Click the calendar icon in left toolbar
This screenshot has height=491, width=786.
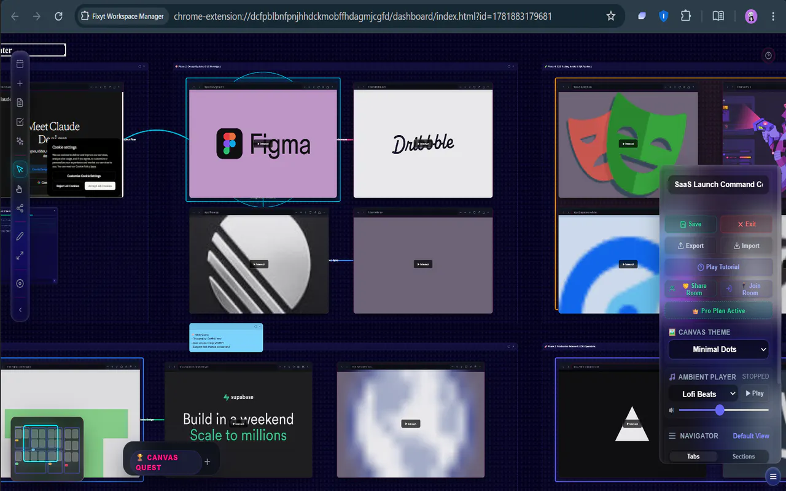coord(20,64)
